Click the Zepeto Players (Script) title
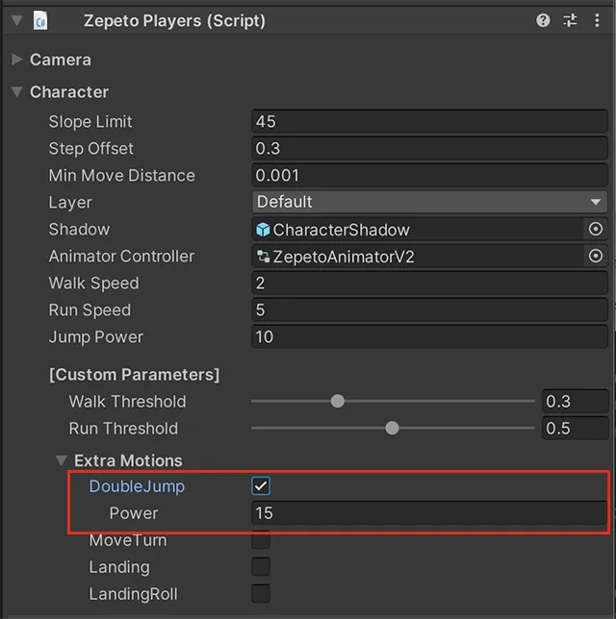616x619 pixels. pyautogui.click(x=174, y=20)
